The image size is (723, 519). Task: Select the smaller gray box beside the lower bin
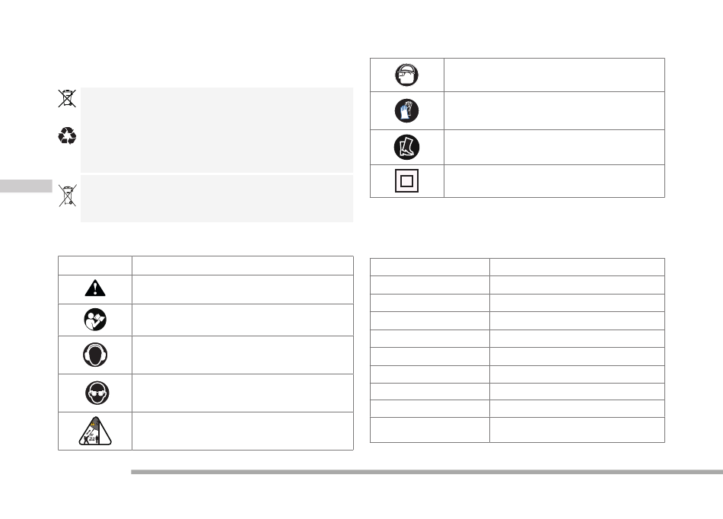(216, 198)
